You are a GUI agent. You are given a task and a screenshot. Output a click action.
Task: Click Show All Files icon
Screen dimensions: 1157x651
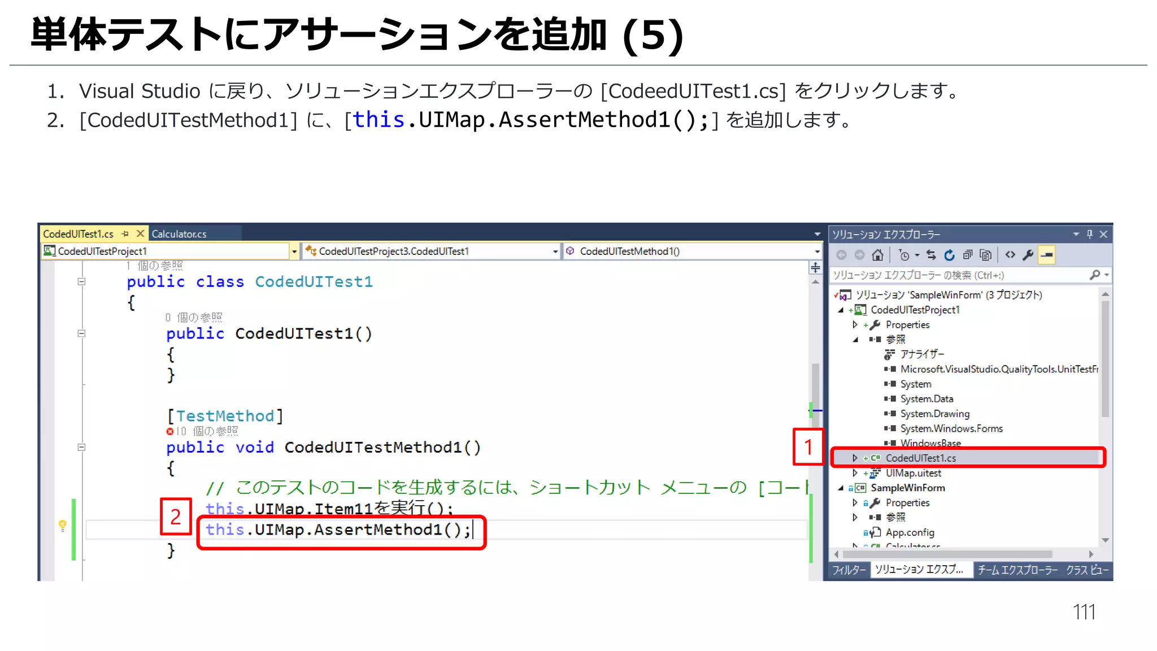point(986,255)
